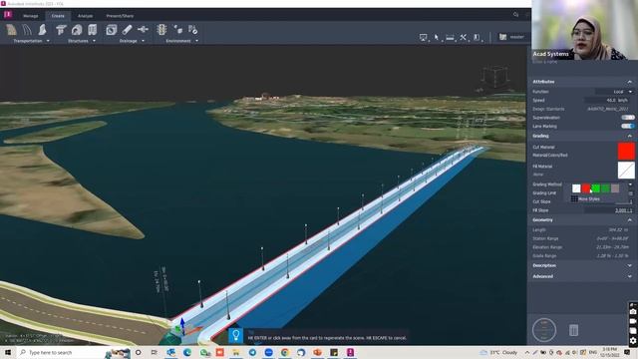Screen dimensions: 638x359
Task: Open the gear settings icon
Action: point(633,341)
